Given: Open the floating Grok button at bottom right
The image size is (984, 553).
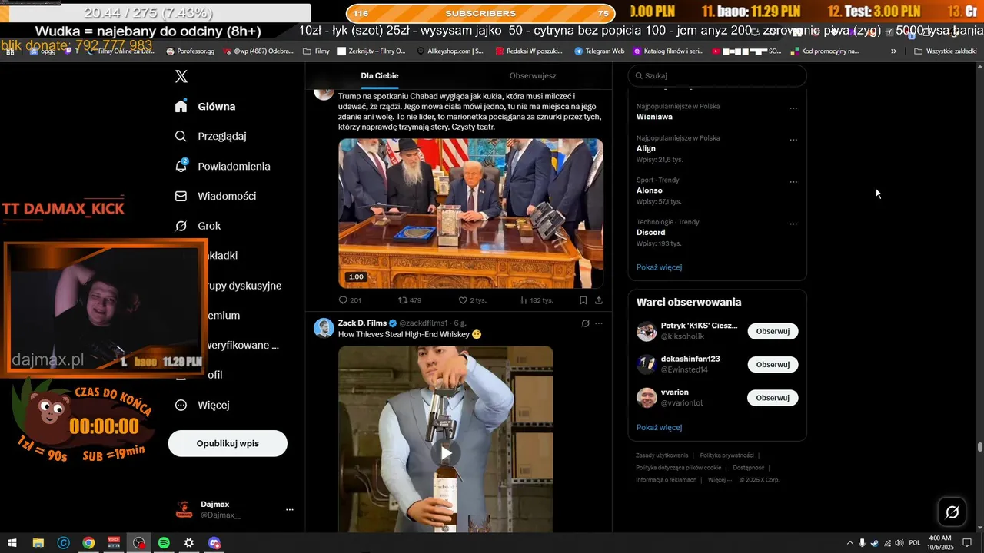Looking at the screenshot, I should [x=952, y=512].
